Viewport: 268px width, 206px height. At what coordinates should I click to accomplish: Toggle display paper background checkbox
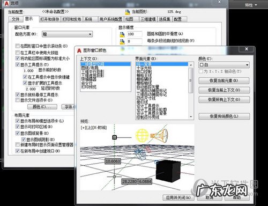tap(17, 133)
